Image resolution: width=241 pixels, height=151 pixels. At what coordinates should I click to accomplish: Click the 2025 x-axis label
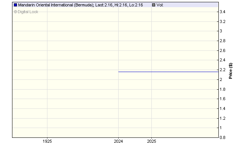pyautogui.click(x=151, y=141)
